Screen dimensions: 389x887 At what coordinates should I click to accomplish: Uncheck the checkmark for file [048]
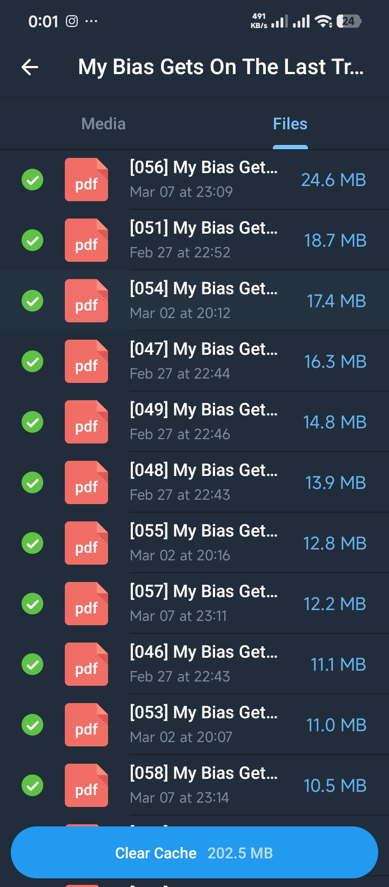[32, 482]
